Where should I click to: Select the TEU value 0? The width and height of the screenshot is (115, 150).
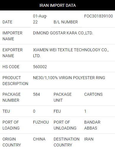pyautogui.click(x=34, y=111)
